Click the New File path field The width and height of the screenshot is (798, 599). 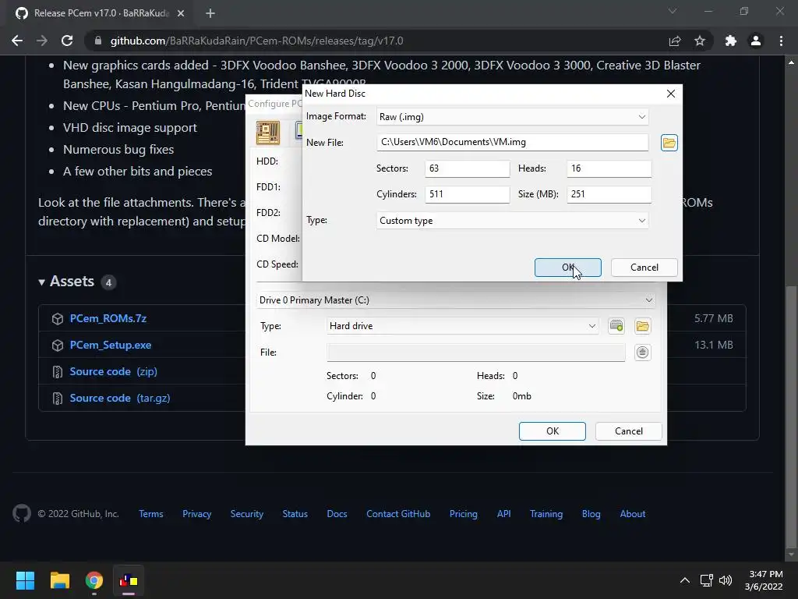click(x=513, y=142)
